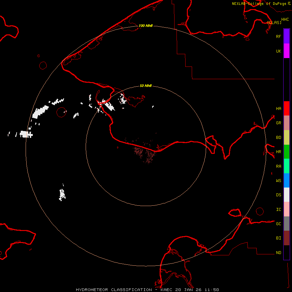Image resolution: width=292 pixels, height=292 pixels.
Task: Pick the RA mint-green legend swatch
Action: [286, 166]
